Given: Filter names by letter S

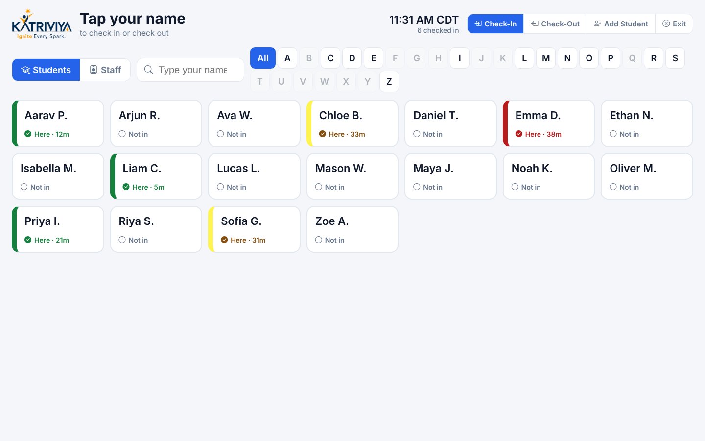Looking at the screenshot, I should 675,58.
